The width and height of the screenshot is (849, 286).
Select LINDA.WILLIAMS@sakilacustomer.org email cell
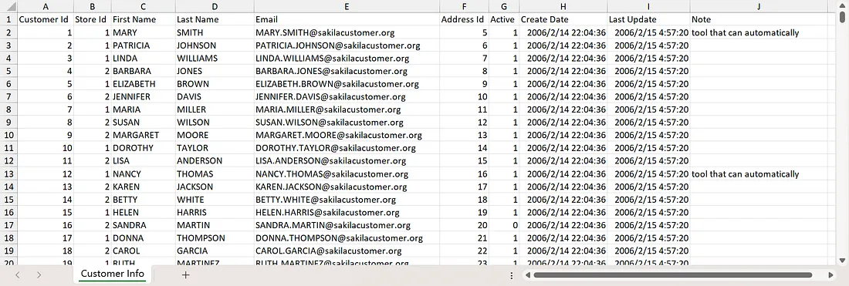(347, 58)
